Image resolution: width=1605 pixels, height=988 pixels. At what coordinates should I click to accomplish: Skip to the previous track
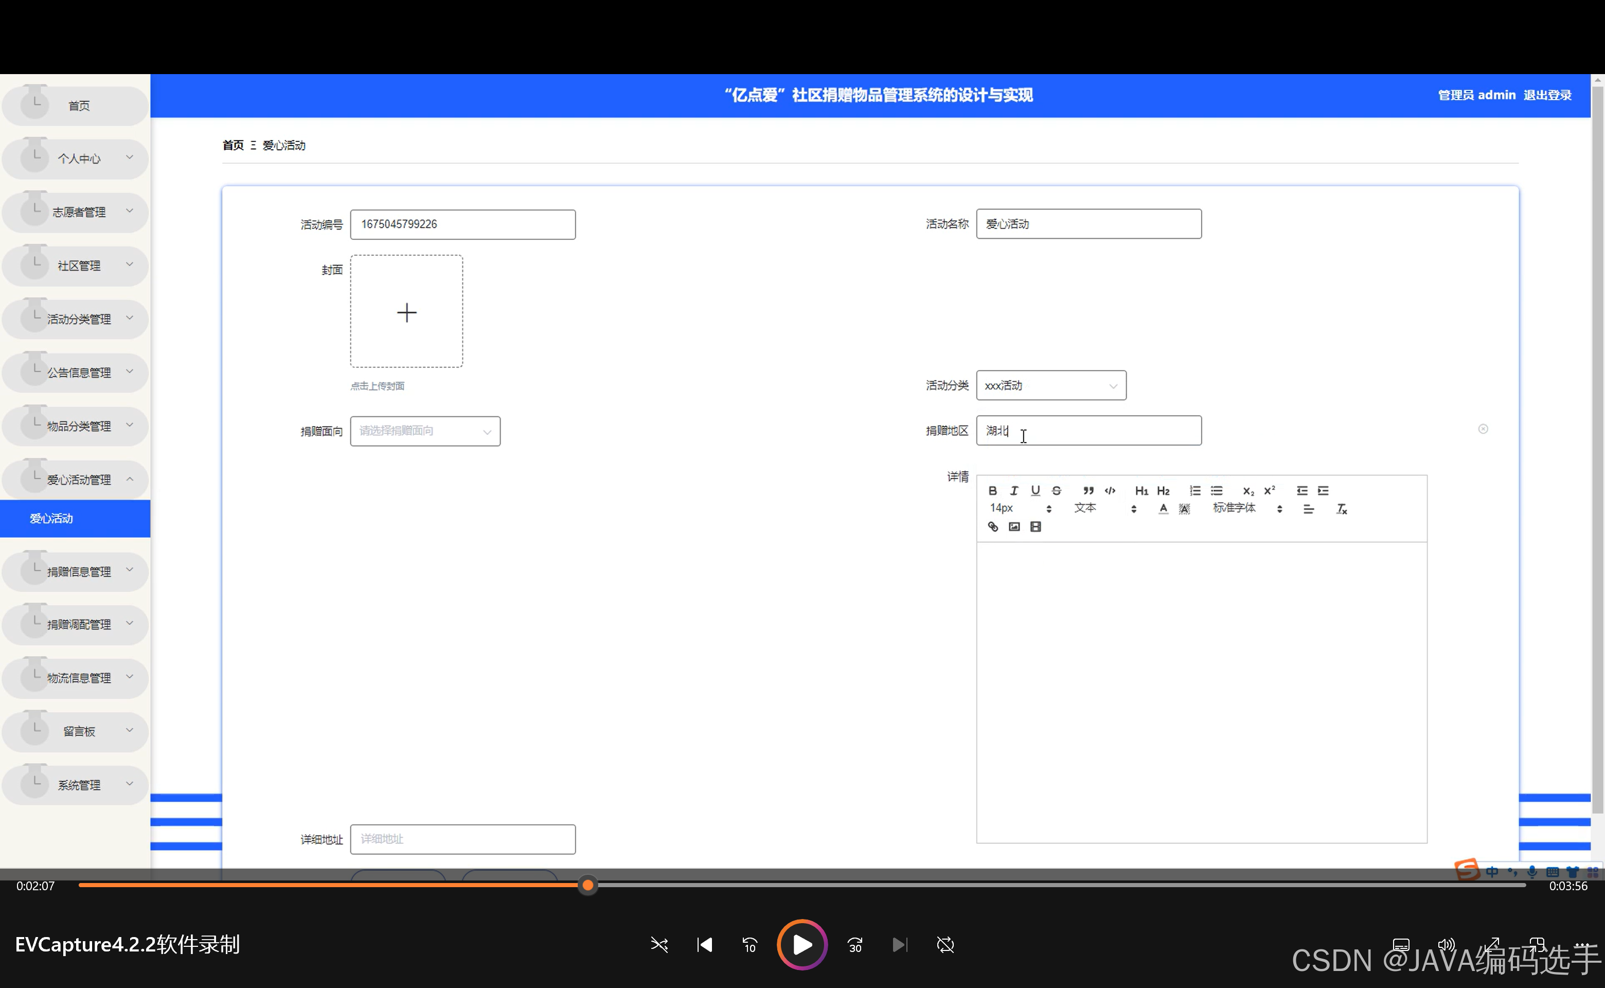click(x=704, y=945)
